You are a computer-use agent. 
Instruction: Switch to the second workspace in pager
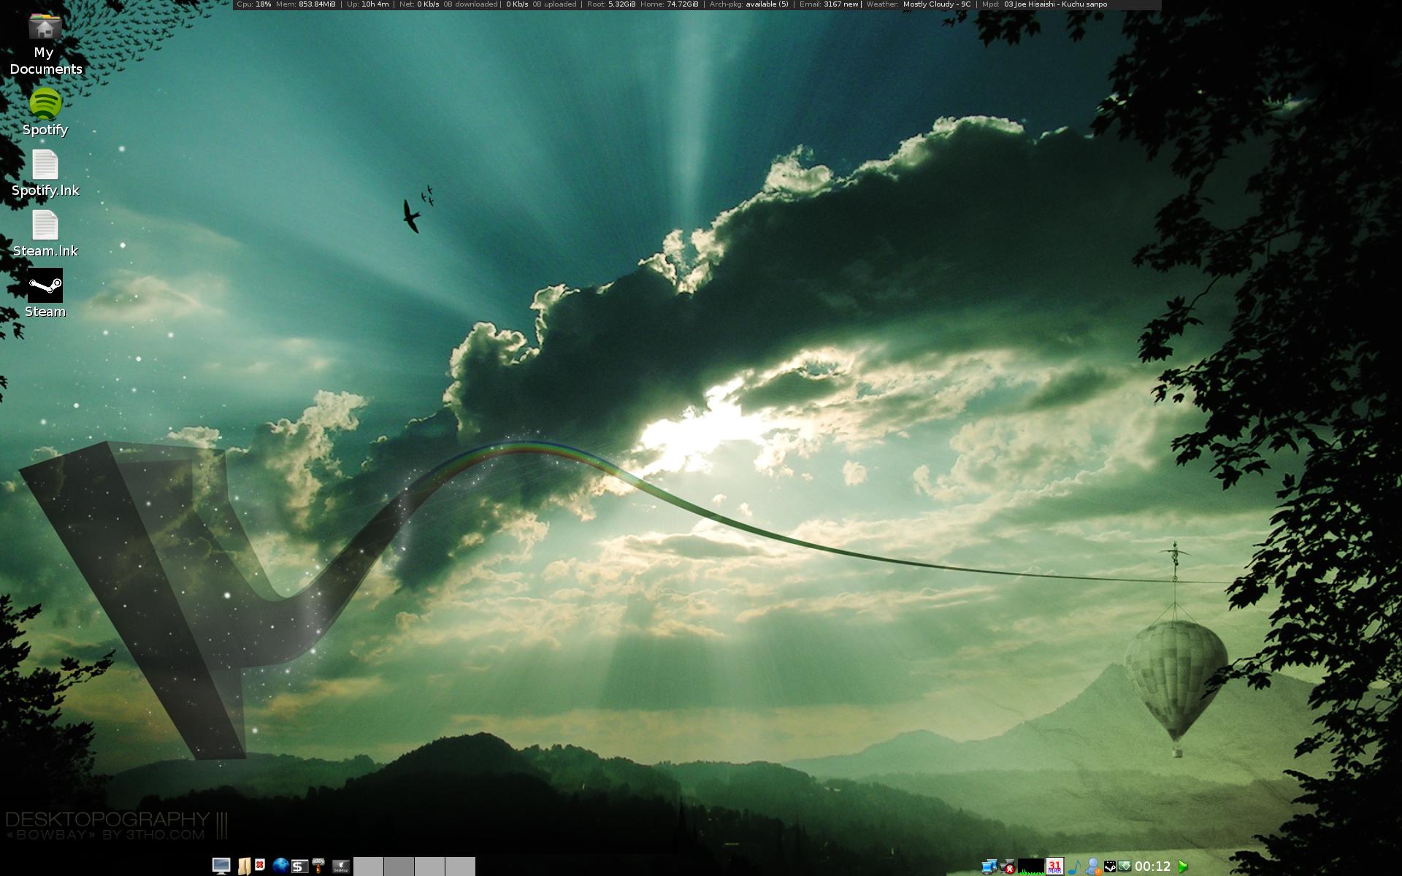point(399,867)
